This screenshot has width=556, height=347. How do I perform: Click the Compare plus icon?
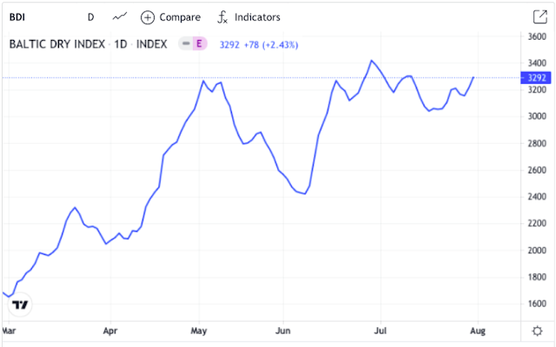148,17
